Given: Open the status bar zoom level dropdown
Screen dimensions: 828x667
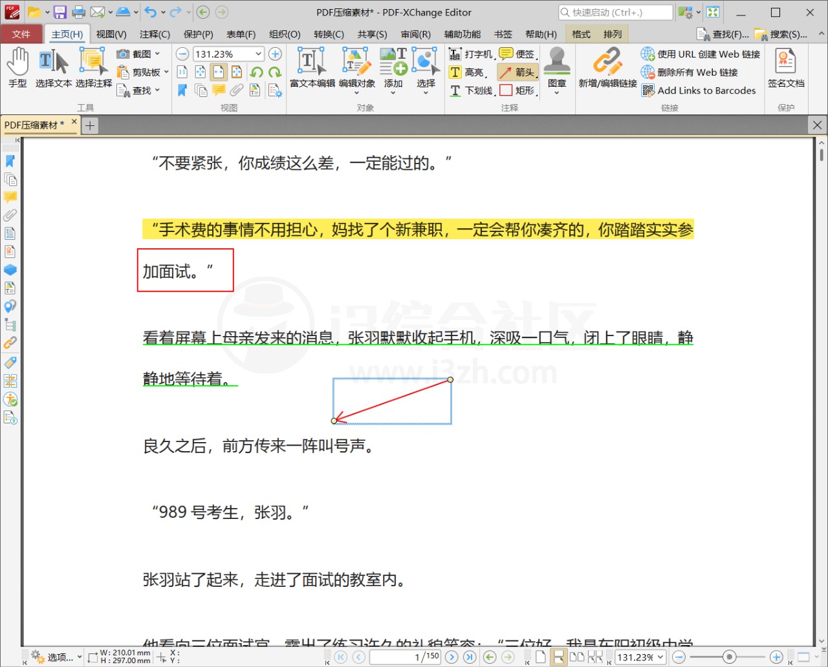Looking at the screenshot, I should click(x=660, y=657).
